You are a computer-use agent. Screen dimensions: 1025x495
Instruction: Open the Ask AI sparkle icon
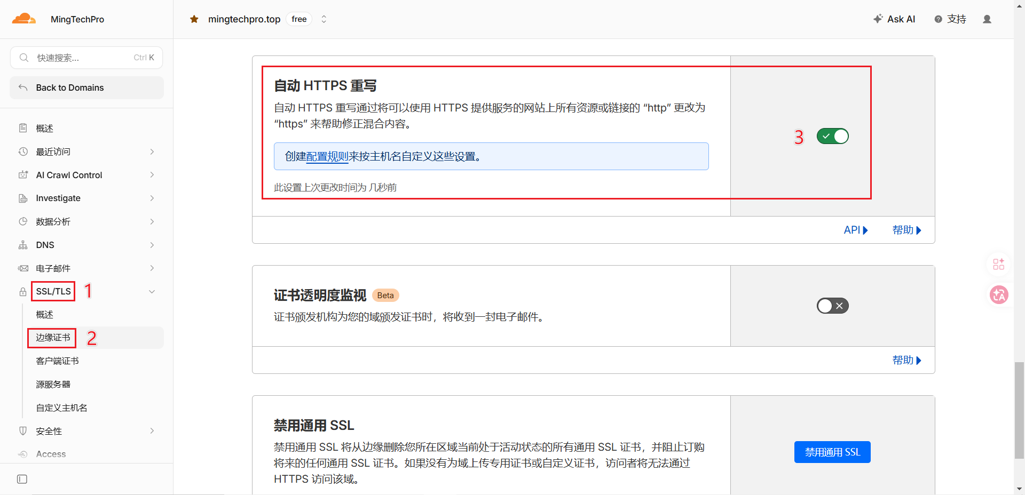[x=878, y=19]
